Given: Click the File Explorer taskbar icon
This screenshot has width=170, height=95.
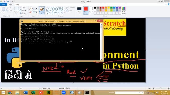Looking at the screenshot, I should [17, 93].
